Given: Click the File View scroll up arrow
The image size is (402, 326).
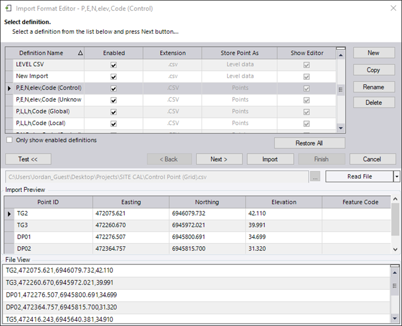Looking at the screenshot, I should point(394,273).
